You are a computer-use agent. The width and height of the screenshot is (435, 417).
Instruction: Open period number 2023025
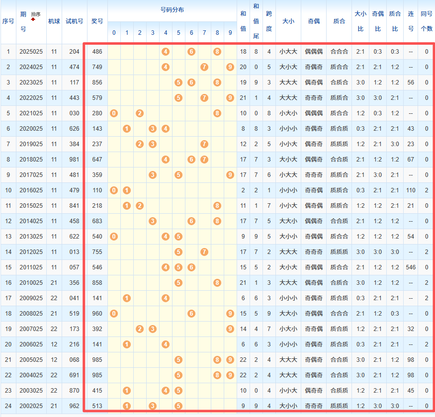[31, 83]
